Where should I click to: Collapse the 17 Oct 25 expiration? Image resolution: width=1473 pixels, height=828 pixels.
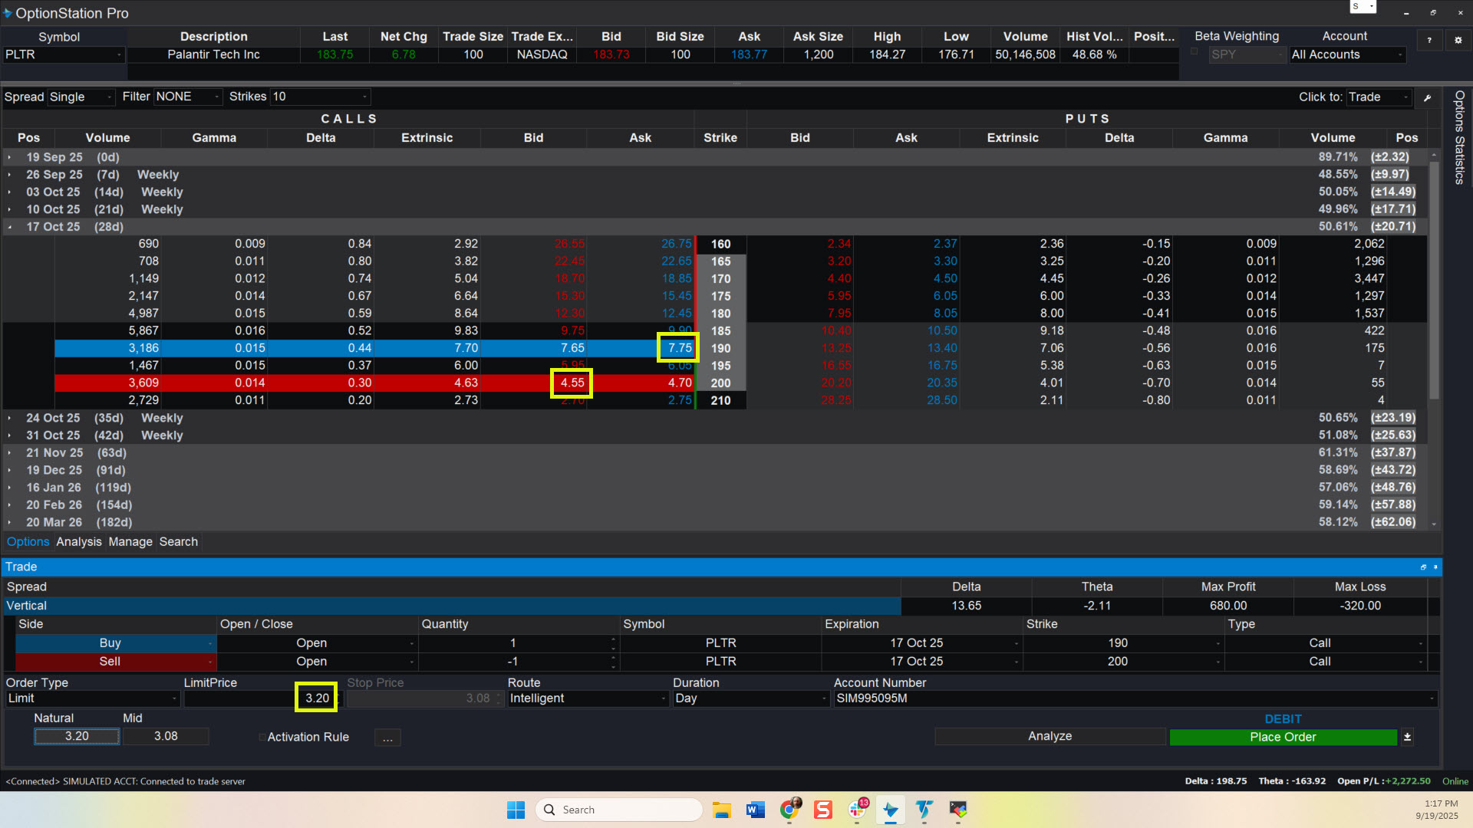pos(10,227)
